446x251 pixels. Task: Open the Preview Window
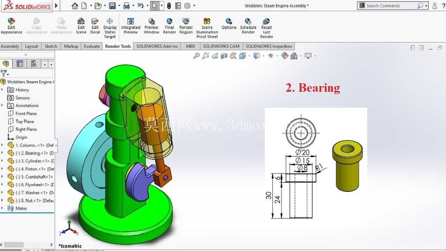[x=152, y=26]
